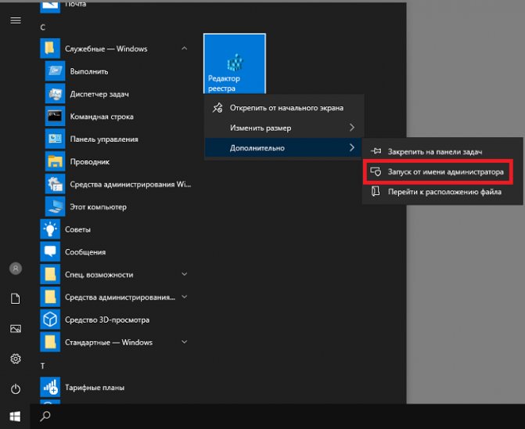
Task: Click the Средство 3D-просмотра cube icon
Action: point(50,319)
